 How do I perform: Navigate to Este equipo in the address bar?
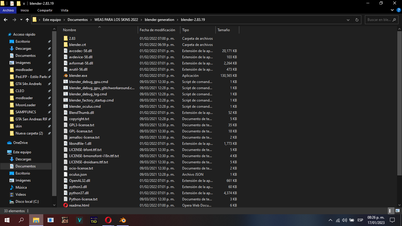click(52, 20)
